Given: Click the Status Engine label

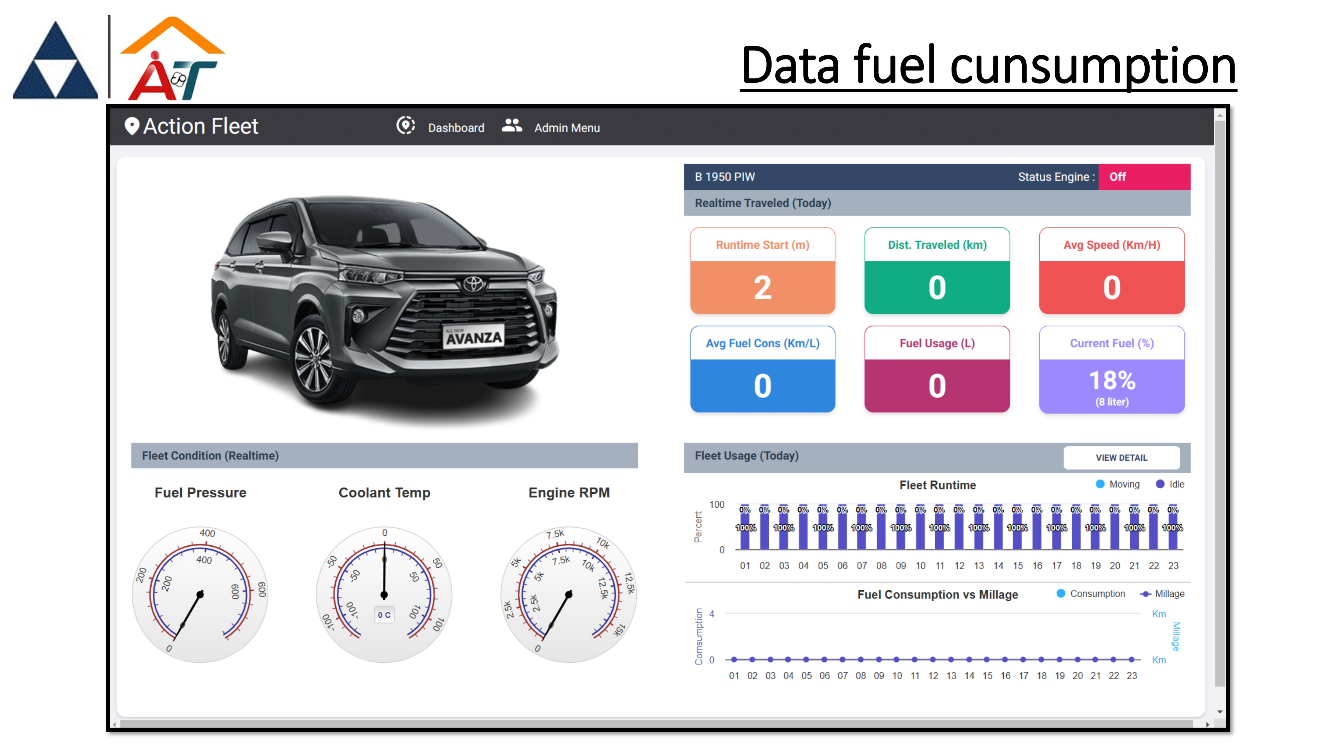Looking at the screenshot, I should [1056, 177].
